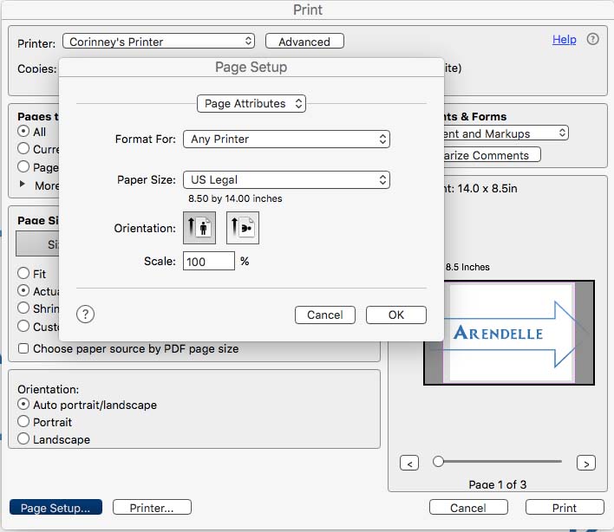The width and height of the screenshot is (614, 532).
Task: Open the Format For printer dropdown
Action: [x=286, y=139]
